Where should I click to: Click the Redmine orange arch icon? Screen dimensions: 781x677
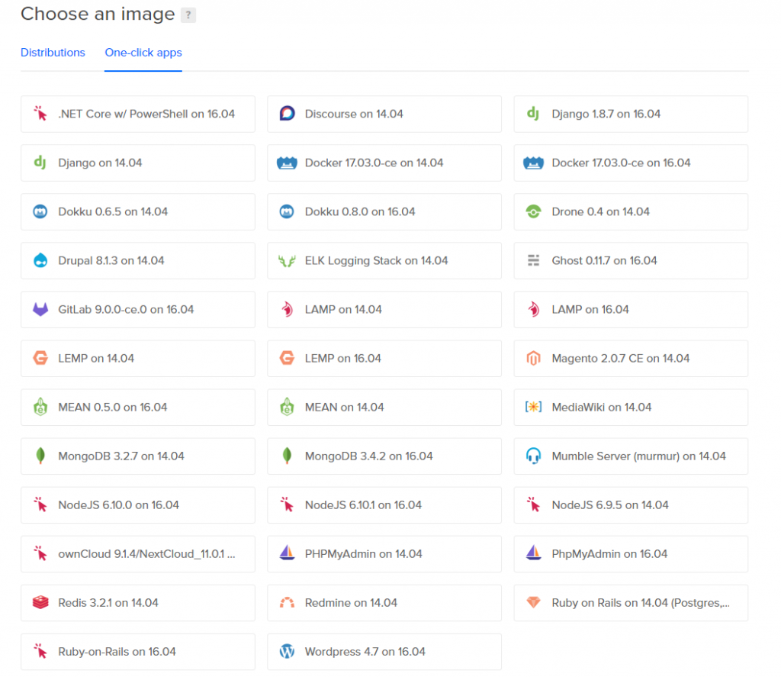287,603
